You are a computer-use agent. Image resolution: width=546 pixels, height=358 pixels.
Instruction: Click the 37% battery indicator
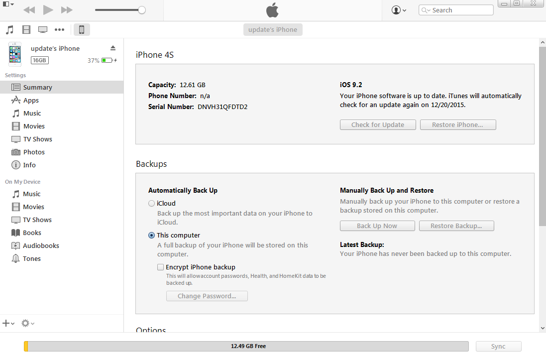103,60
